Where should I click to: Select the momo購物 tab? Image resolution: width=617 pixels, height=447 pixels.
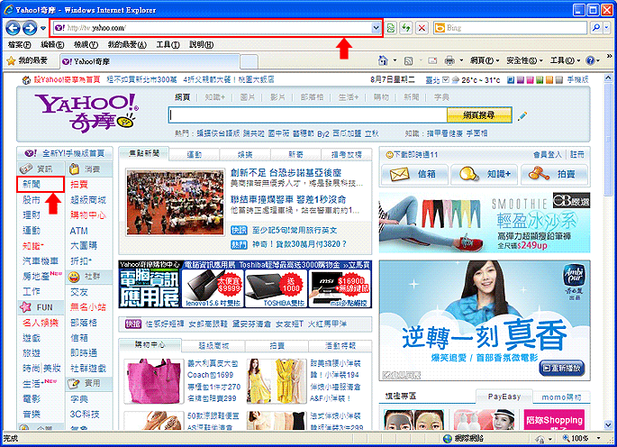coord(561,397)
